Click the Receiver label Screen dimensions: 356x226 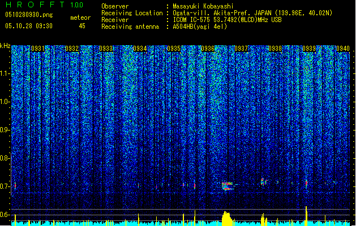point(115,20)
